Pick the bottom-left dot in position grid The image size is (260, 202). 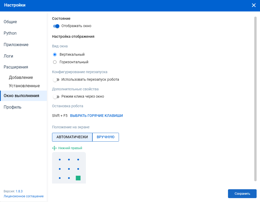(60, 178)
